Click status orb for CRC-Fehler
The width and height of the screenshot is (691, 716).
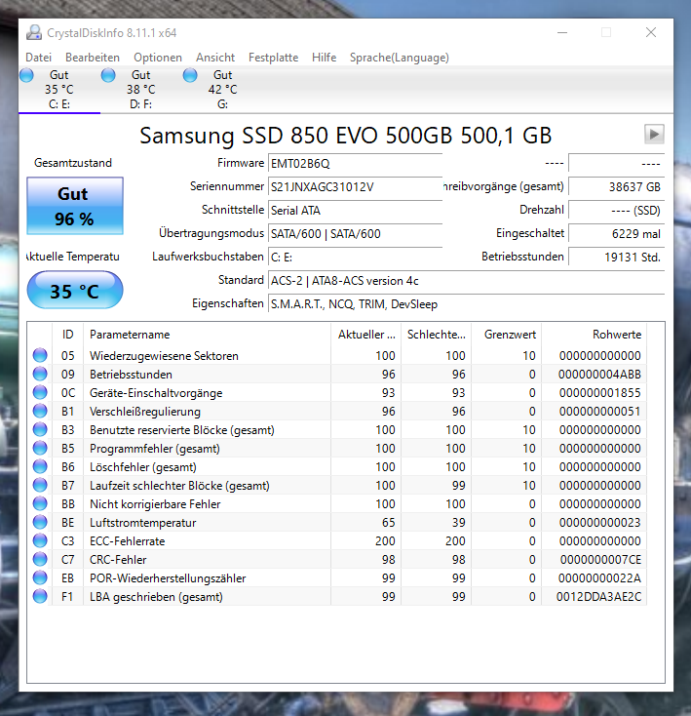click(x=40, y=559)
